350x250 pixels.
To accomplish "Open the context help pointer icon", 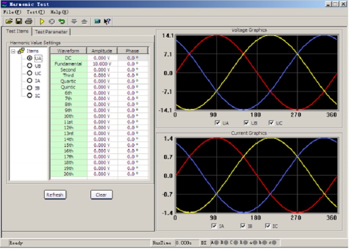I will click(107, 21).
